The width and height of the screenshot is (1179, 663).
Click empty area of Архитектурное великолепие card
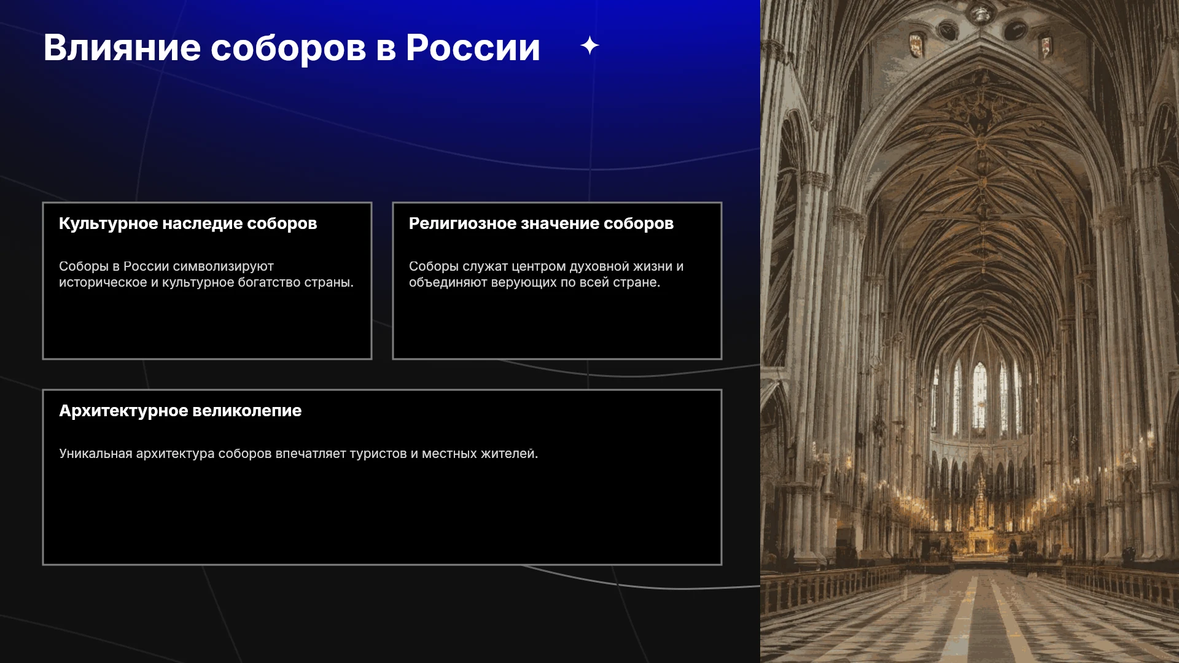pyautogui.click(x=382, y=516)
